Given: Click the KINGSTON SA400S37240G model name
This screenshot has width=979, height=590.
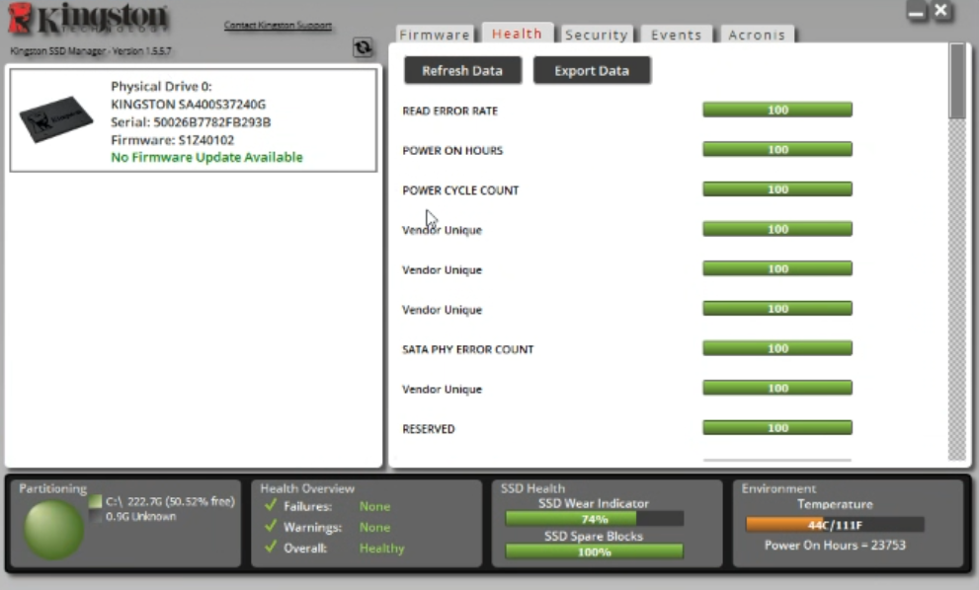Looking at the screenshot, I should (188, 105).
